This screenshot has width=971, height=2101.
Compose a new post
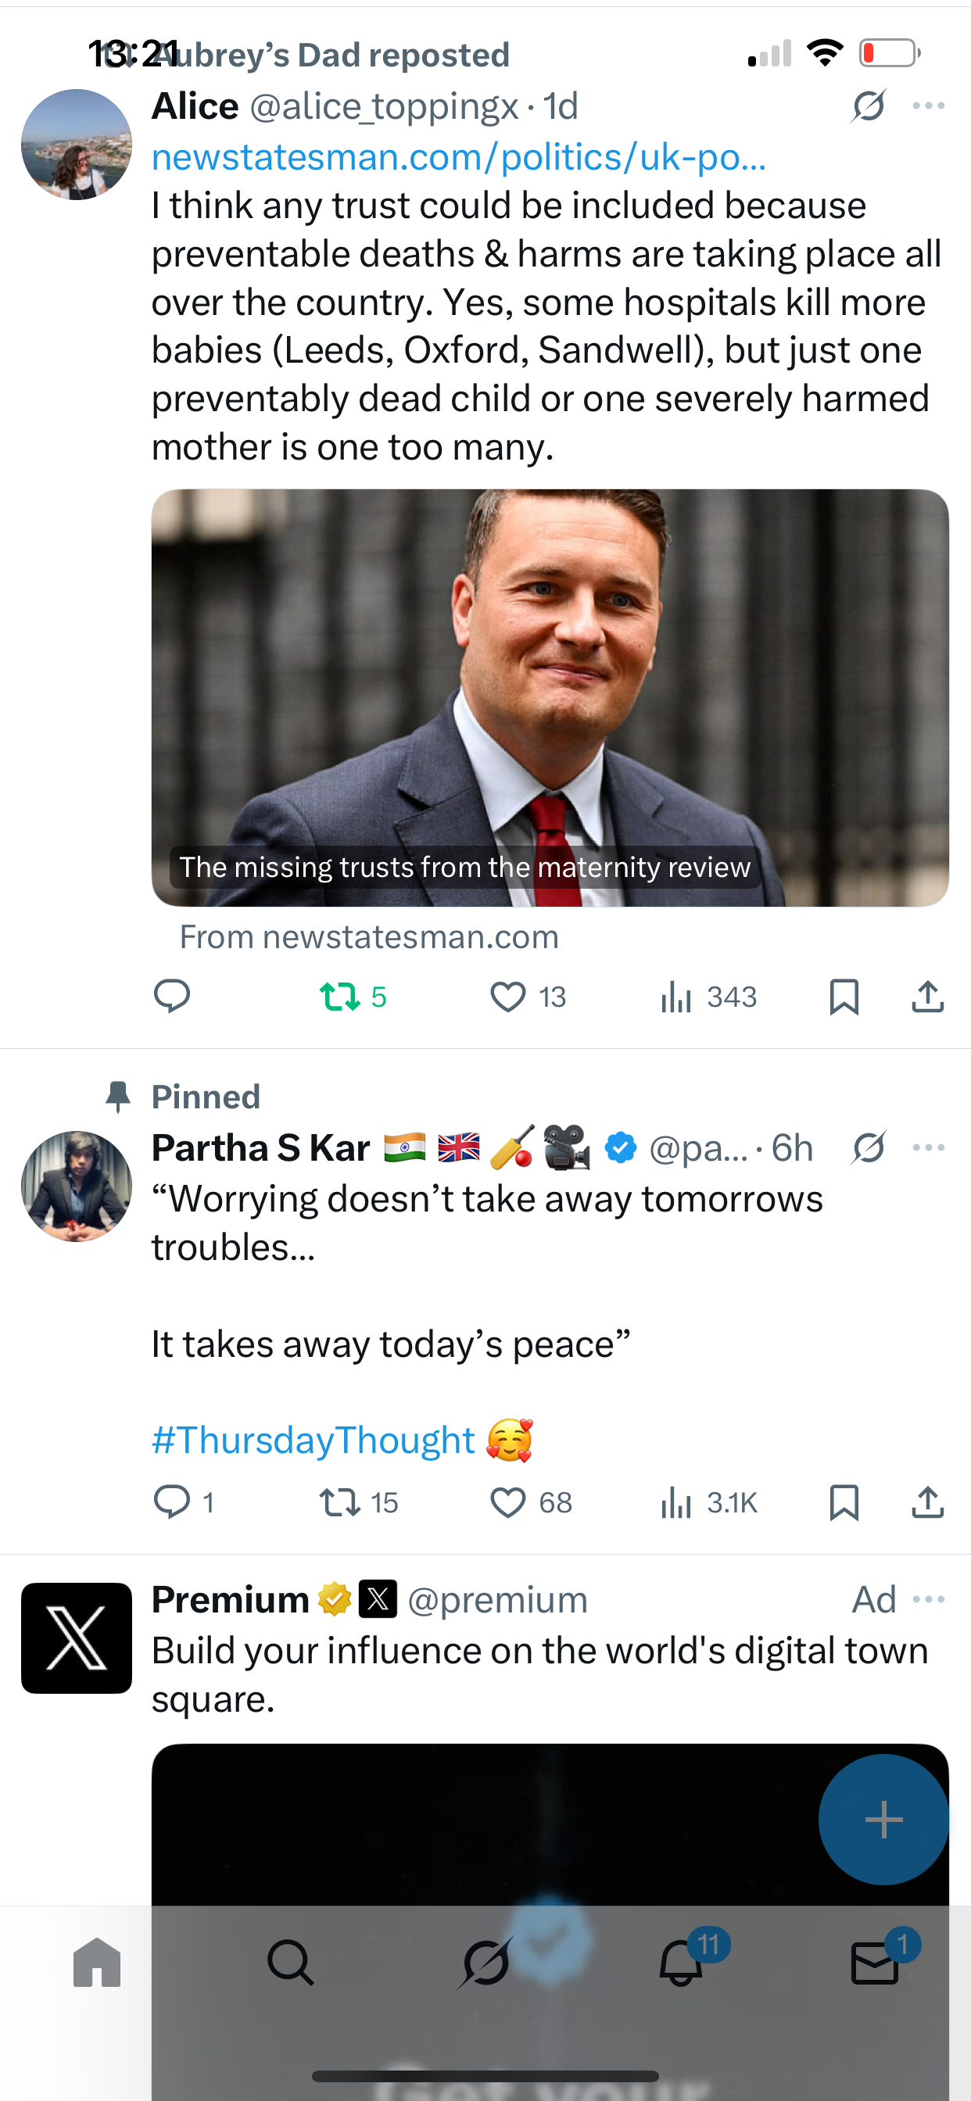(x=883, y=1819)
